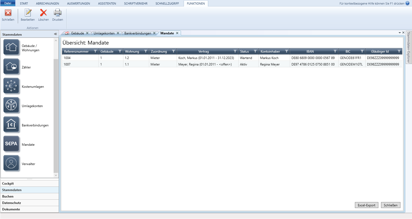Open the Referenznummer column filter
Viewport: 412px width, 219px height.
[x=95, y=51]
